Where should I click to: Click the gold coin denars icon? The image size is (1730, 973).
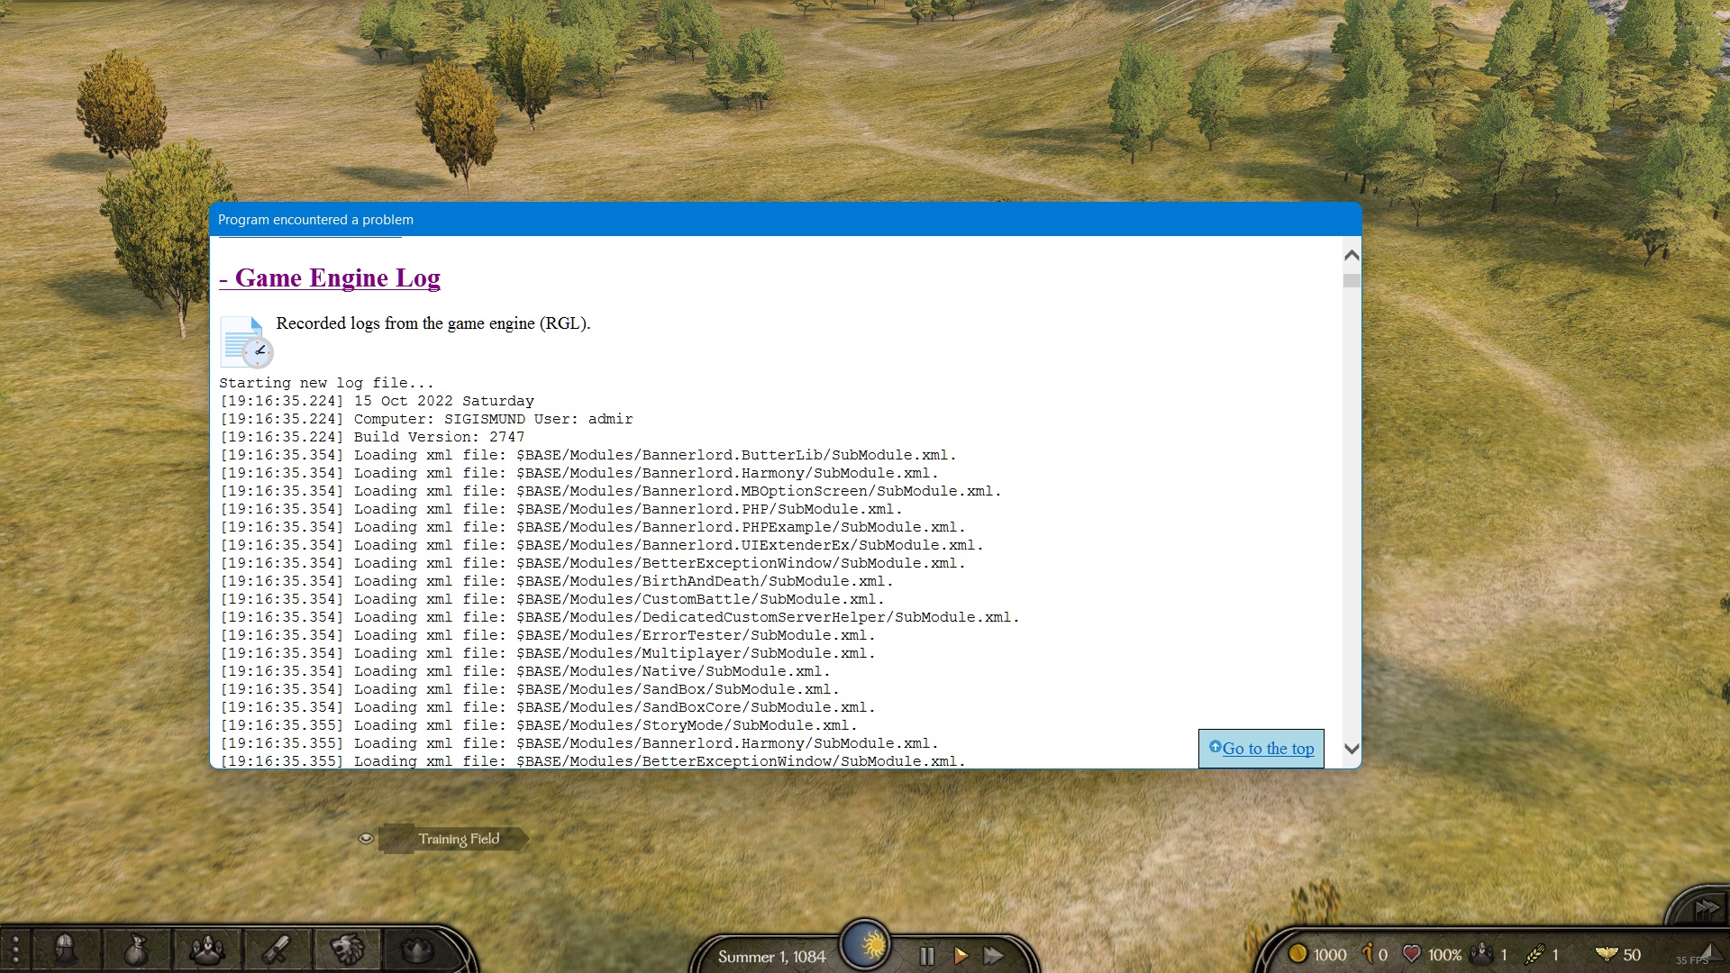point(1297,954)
